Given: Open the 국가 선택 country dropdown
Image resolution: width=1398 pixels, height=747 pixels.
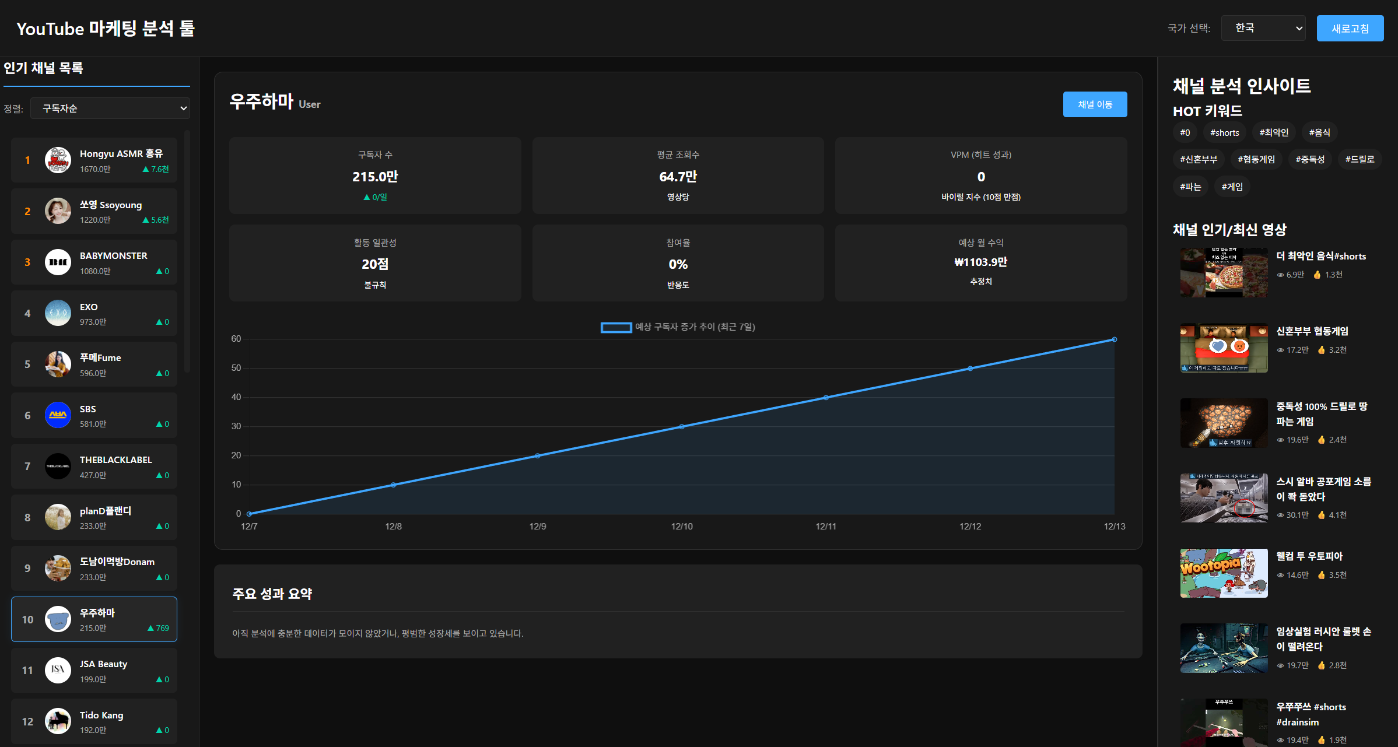Looking at the screenshot, I should coord(1263,28).
